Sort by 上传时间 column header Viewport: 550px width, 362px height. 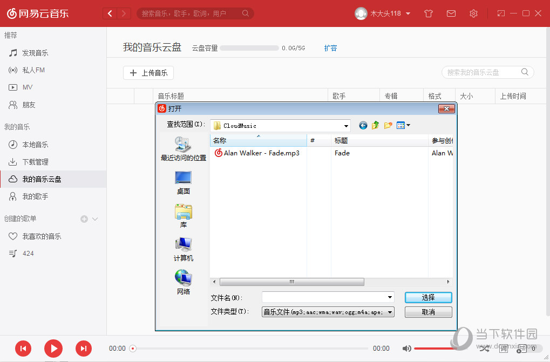pyautogui.click(x=520, y=96)
